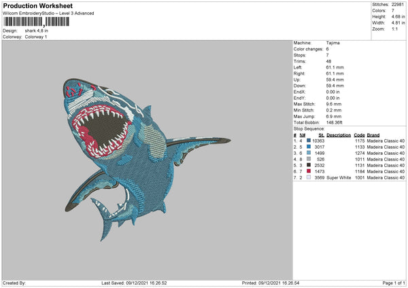Click the dark blue swatch for code 1175
This screenshot has height=288, width=408.
tap(309, 141)
